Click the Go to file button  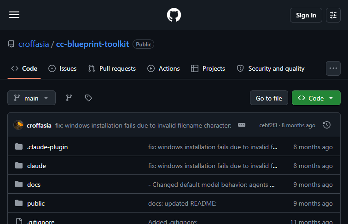click(x=269, y=98)
